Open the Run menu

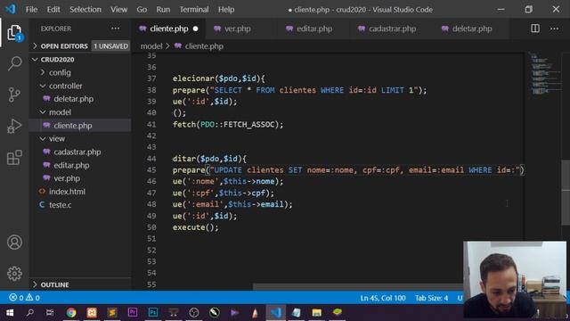click(163, 10)
